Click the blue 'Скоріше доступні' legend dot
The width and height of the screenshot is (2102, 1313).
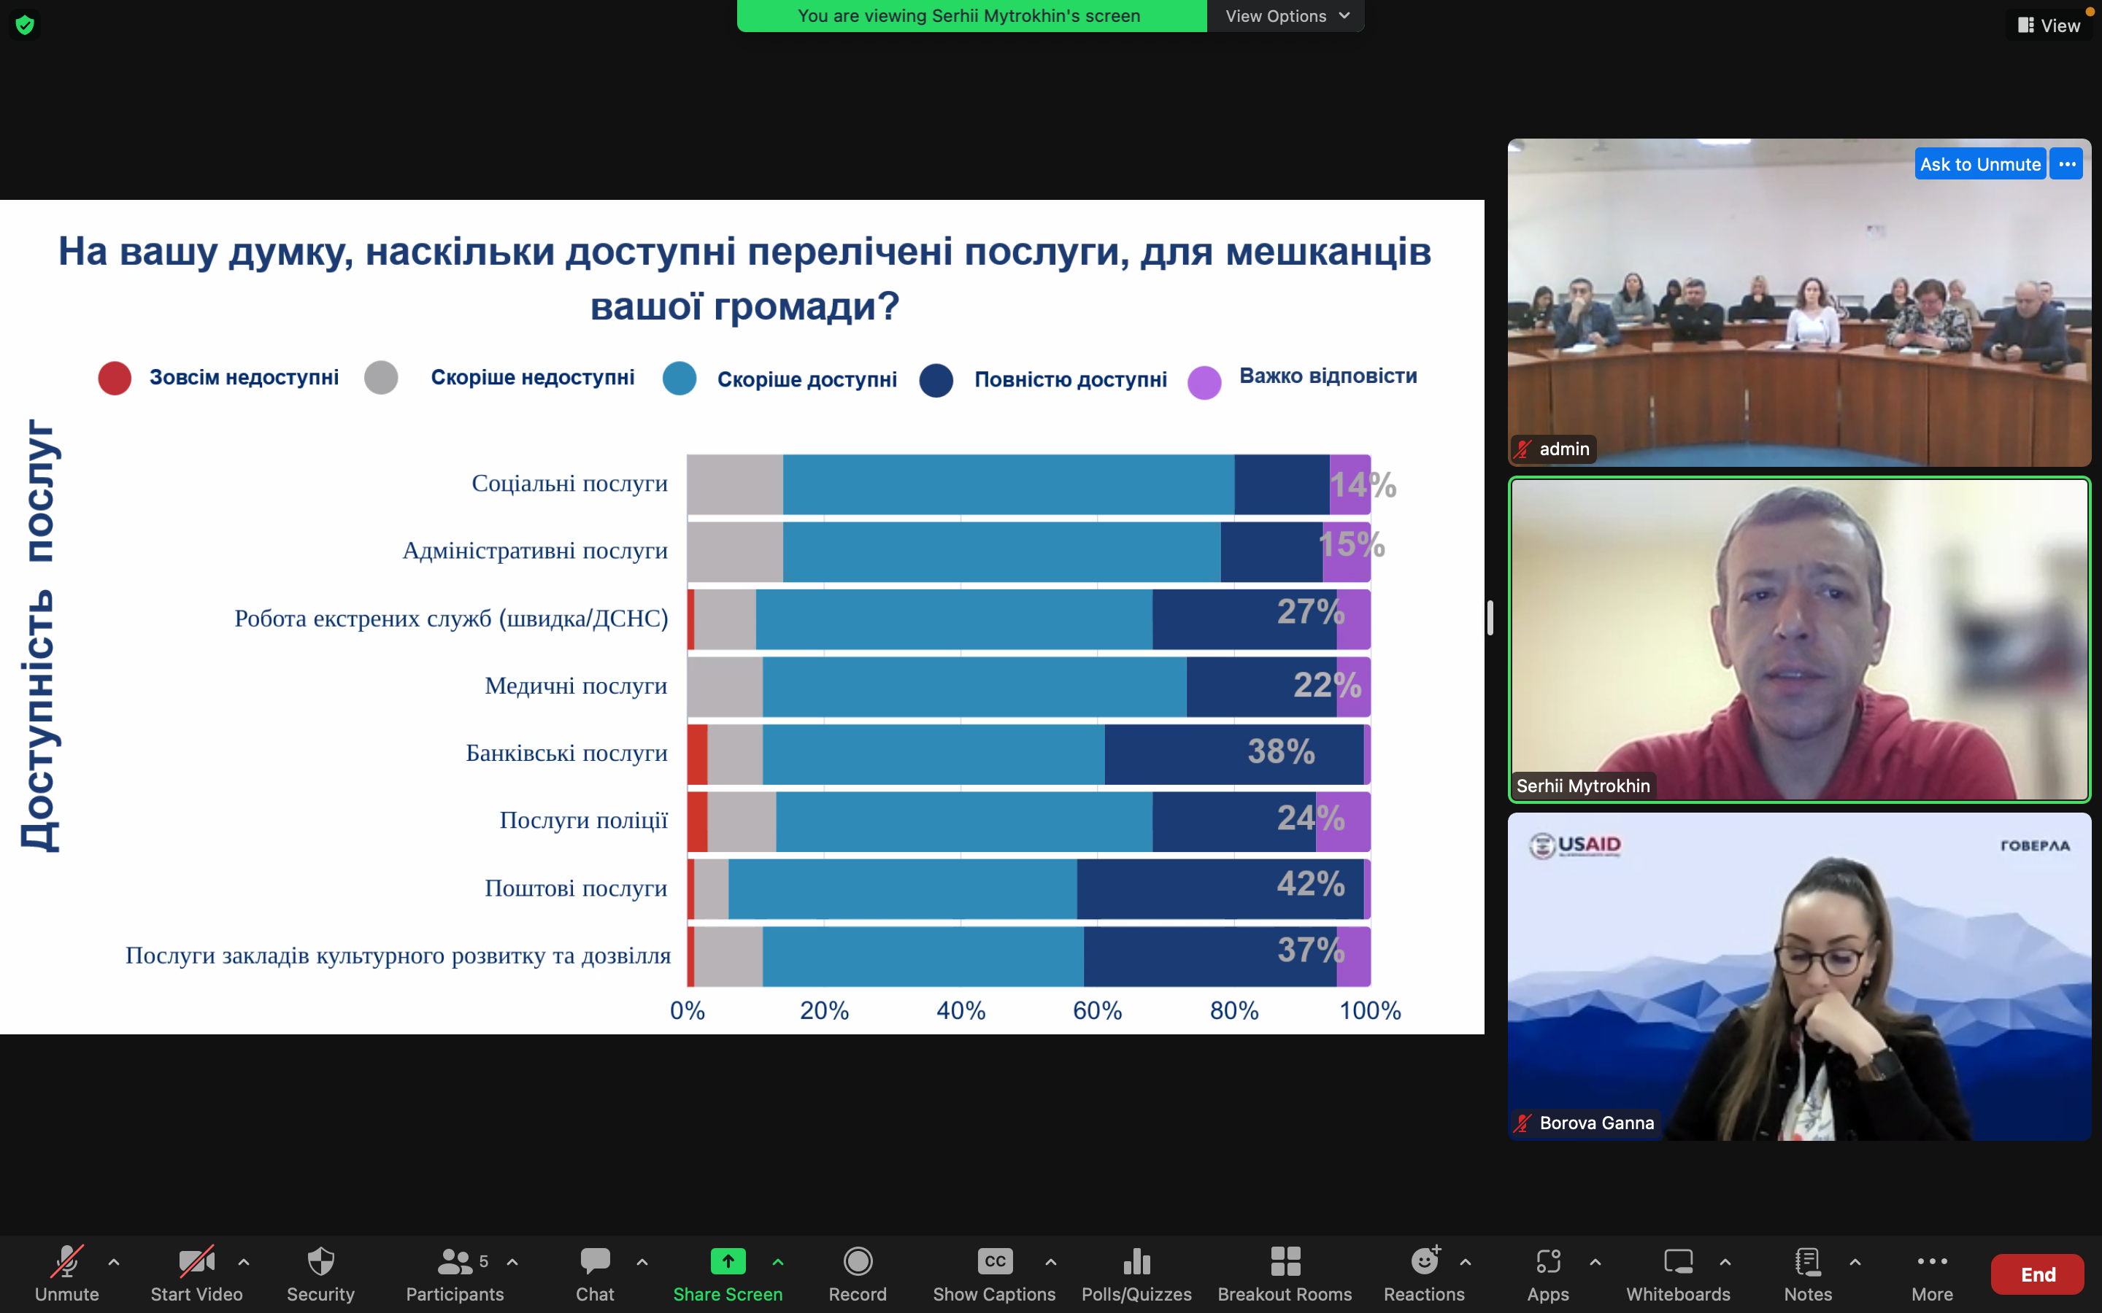(x=680, y=378)
